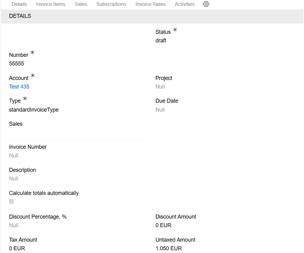Select the Details tab
This screenshot has height=253, width=304.
click(19, 4)
